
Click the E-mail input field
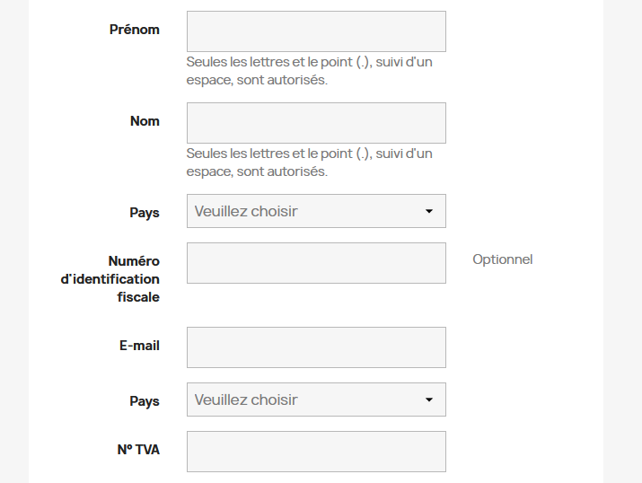tap(316, 347)
